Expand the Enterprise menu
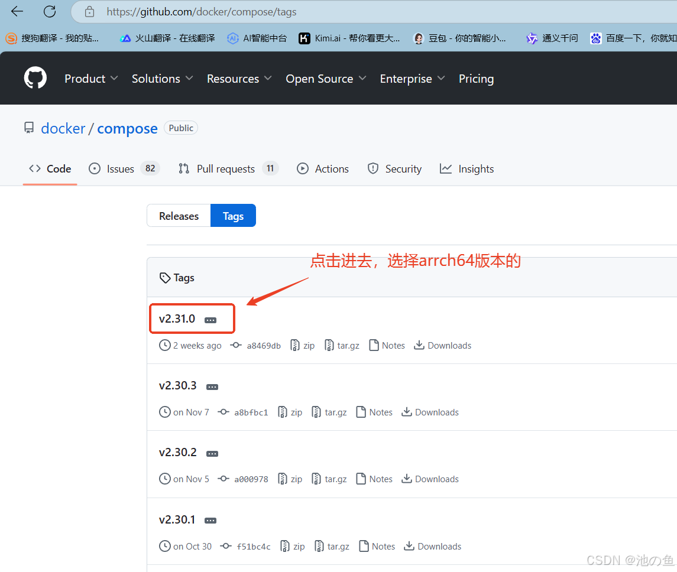 [412, 79]
